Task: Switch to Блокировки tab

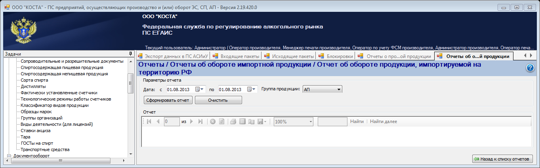Action: 336,56
